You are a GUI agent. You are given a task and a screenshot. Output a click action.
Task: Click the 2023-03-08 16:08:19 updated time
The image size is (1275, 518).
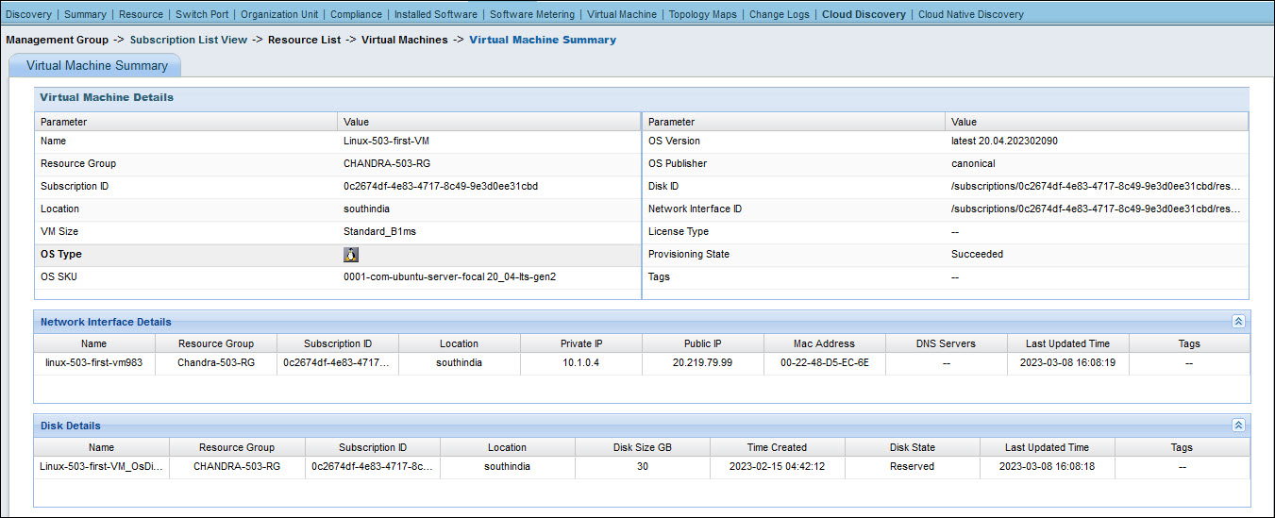[x=1068, y=363]
